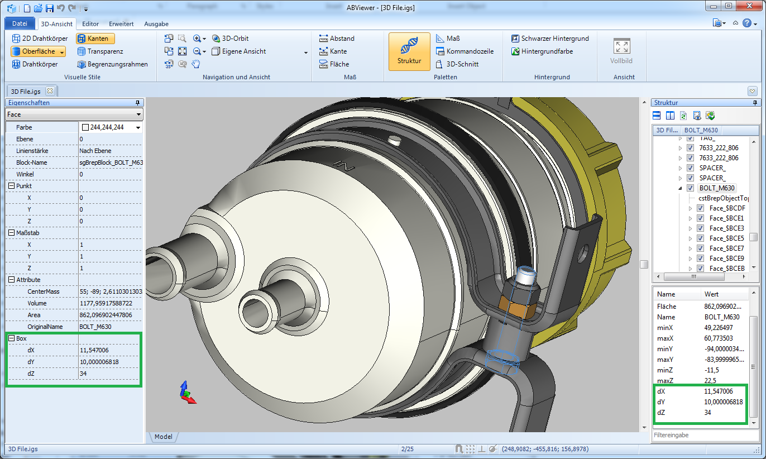Click the Filtereingabe filter field

pos(703,434)
